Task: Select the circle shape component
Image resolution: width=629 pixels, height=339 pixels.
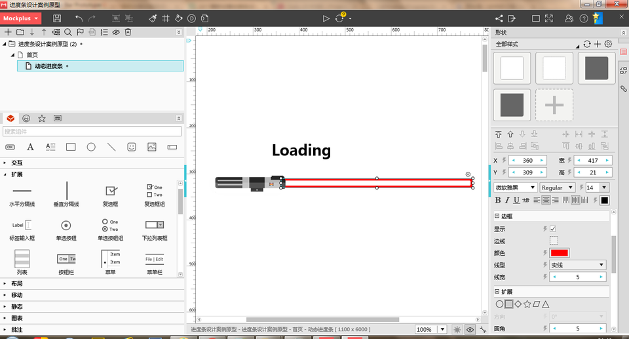Action: tap(91, 147)
